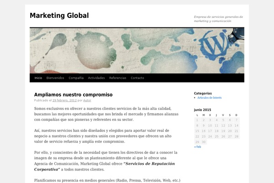The height and width of the screenshot is (183, 274).
Task: Select day 21 in the calendar
Action: coord(237,131)
